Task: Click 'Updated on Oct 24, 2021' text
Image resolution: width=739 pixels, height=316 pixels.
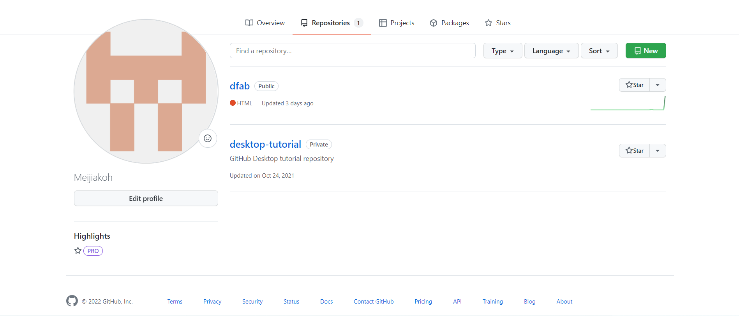Action: 262,176
